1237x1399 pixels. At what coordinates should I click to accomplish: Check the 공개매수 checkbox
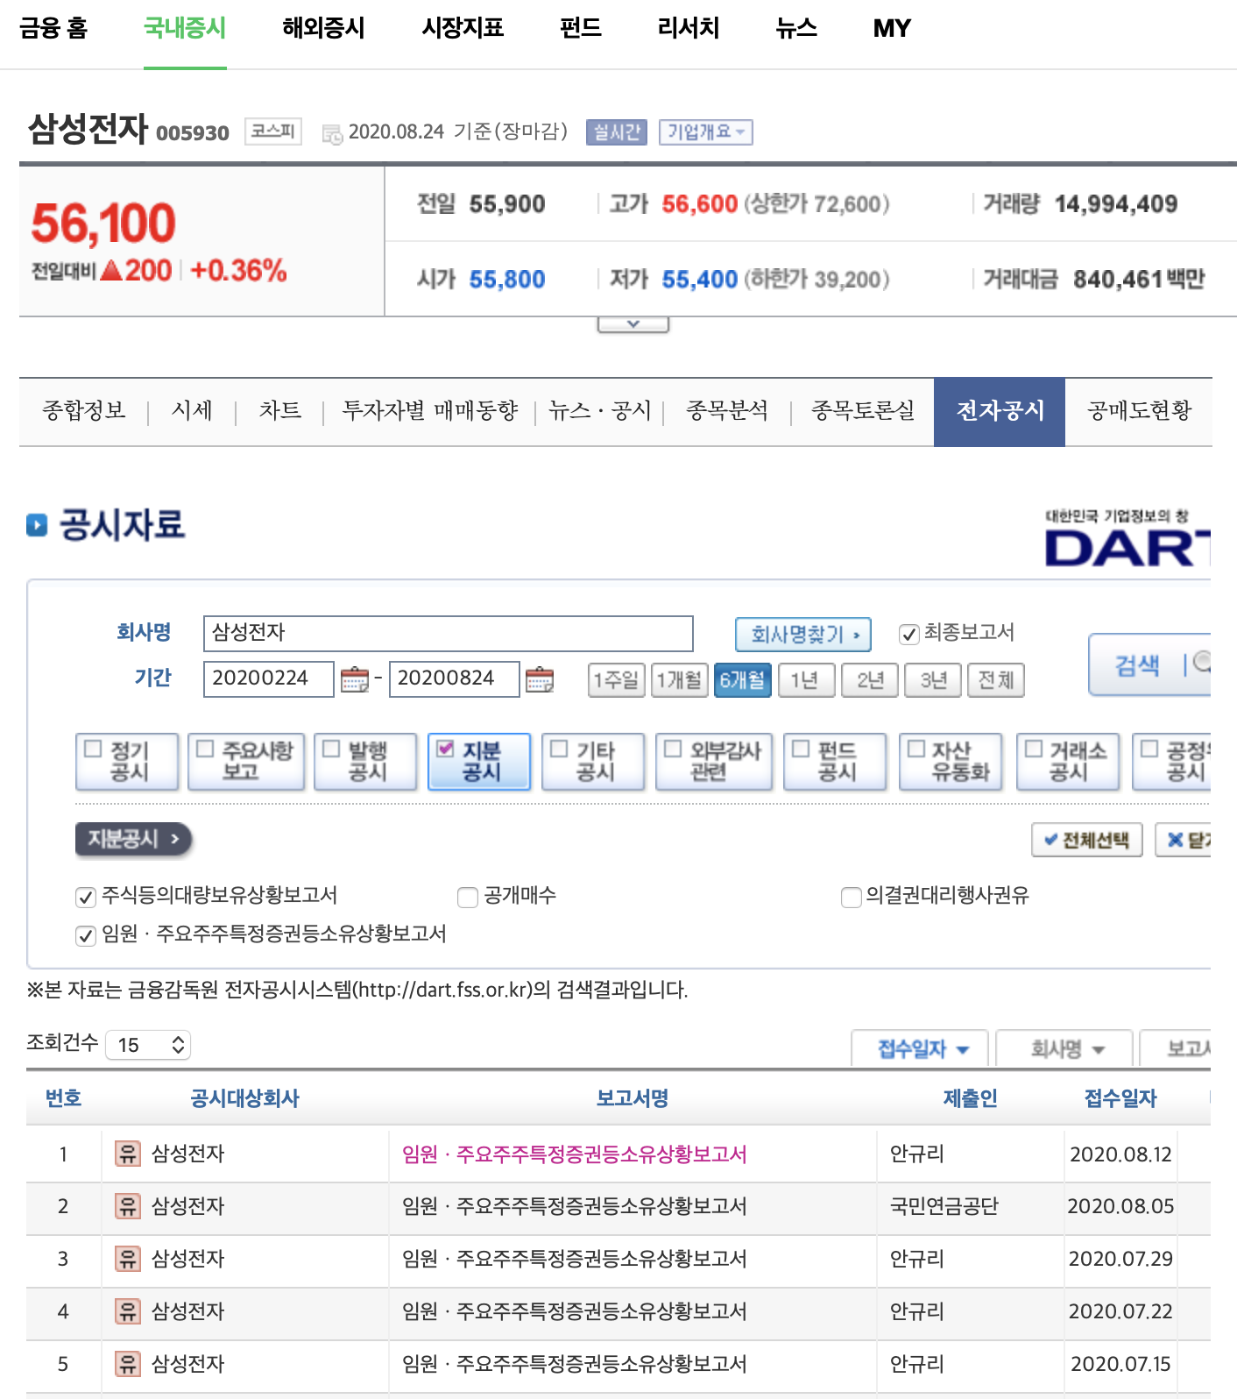[468, 897]
